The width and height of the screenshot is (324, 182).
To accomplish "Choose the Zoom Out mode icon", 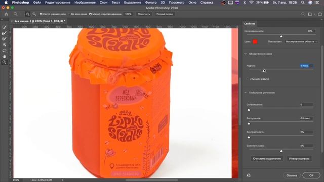I will (x=34, y=14).
